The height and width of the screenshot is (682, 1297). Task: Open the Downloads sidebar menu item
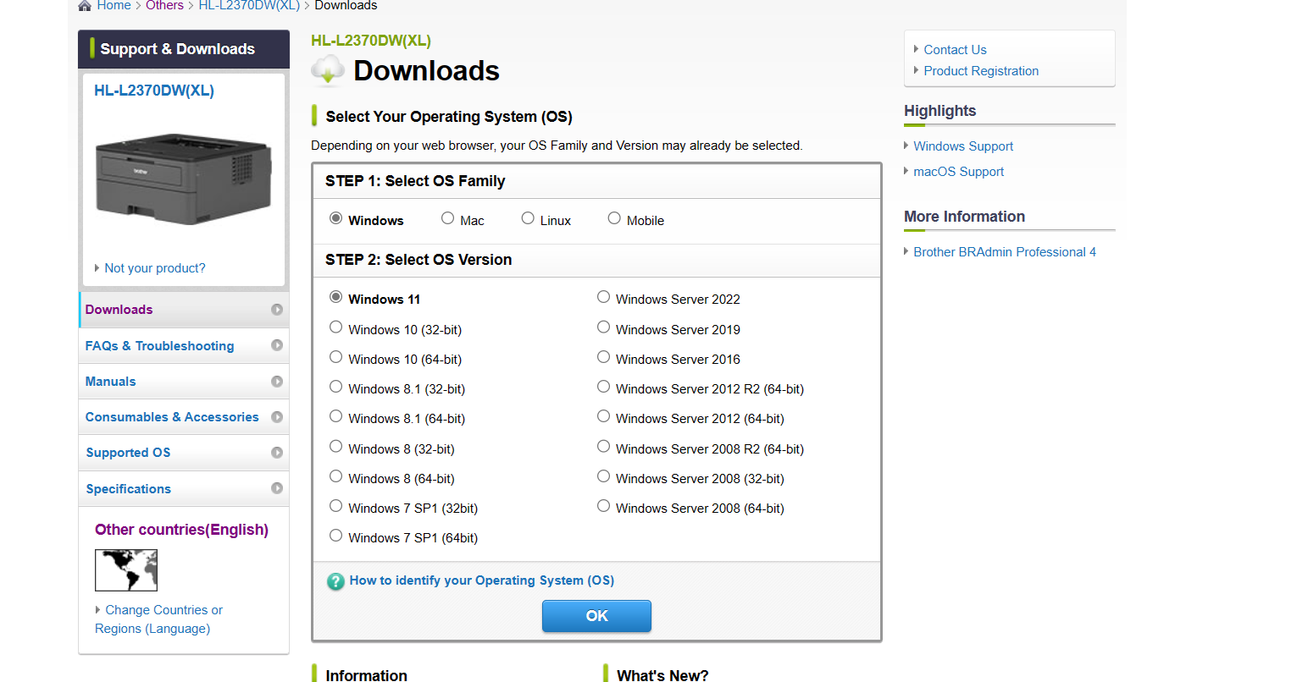click(184, 310)
